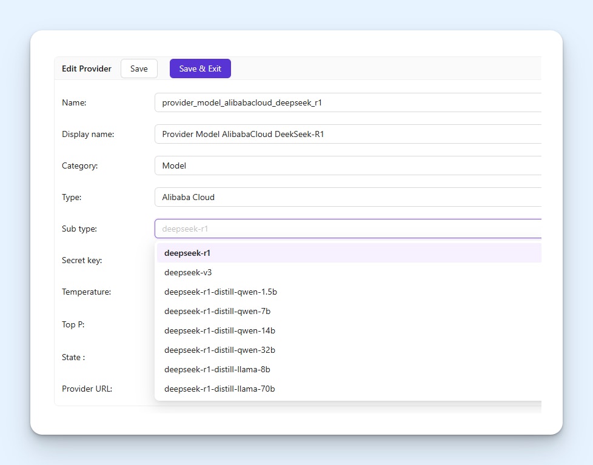The height and width of the screenshot is (465, 593).
Task: Select deepseek-r1-distill-qwen-1.5b option
Action: 221,292
